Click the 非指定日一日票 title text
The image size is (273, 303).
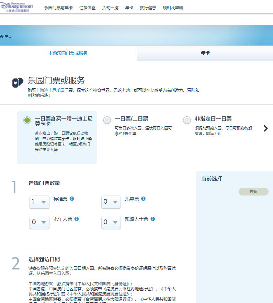[x=213, y=119]
